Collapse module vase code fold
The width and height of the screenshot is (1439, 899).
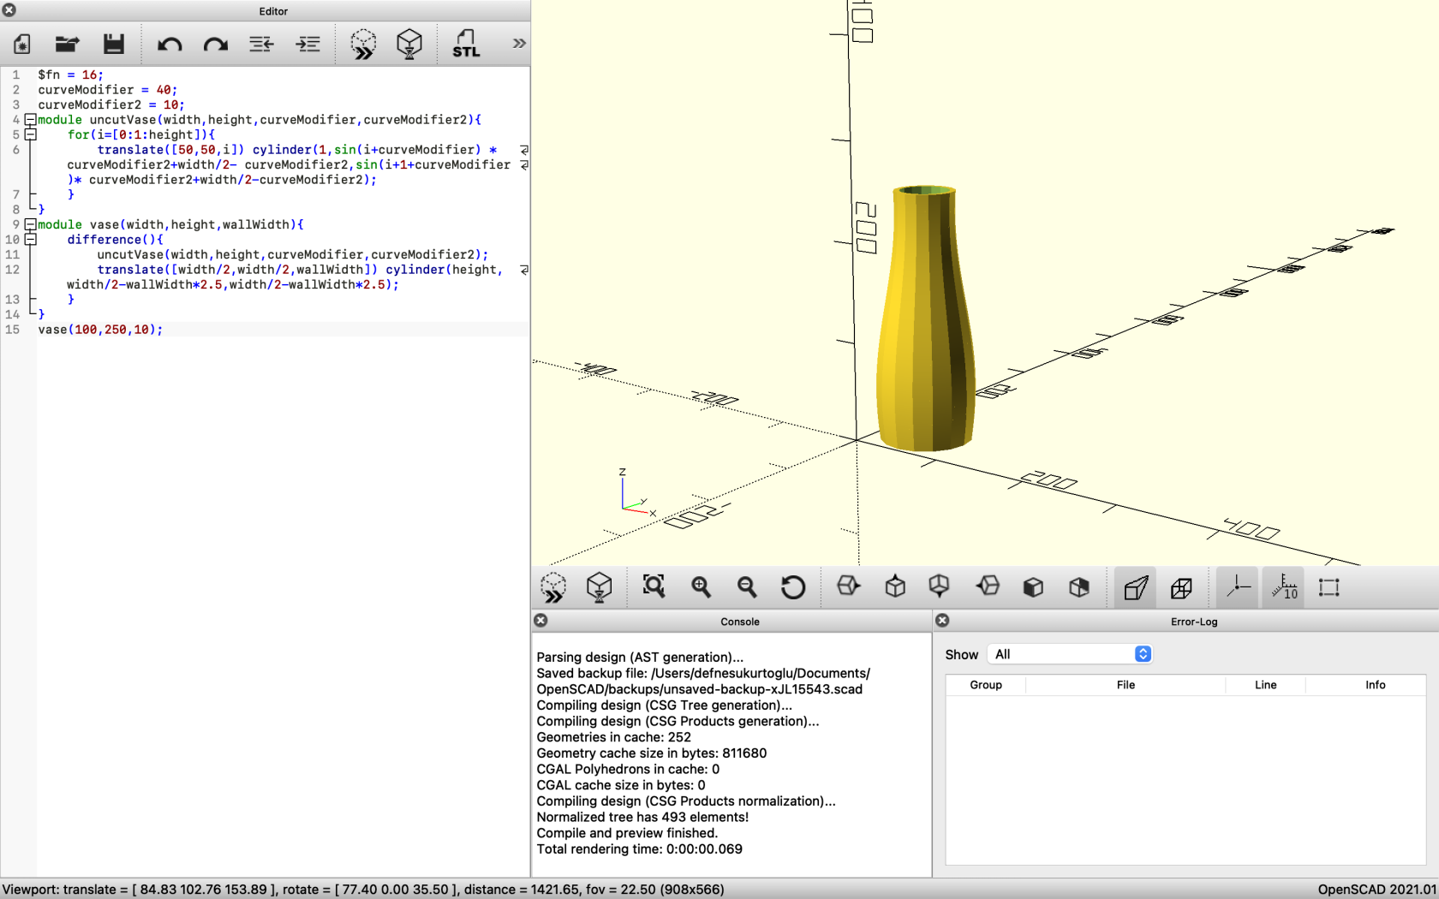click(x=31, y=224)
